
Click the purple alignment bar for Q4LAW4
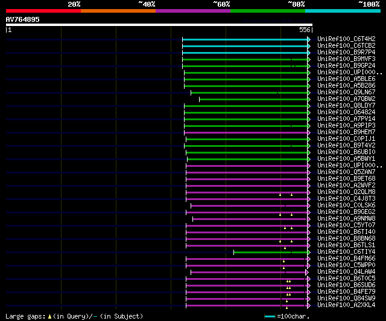tap(248, 273)
